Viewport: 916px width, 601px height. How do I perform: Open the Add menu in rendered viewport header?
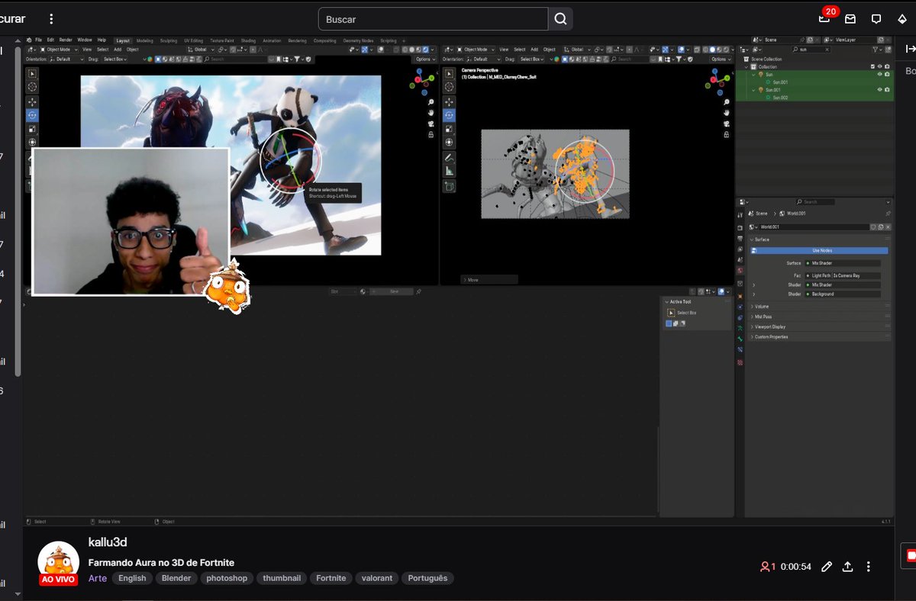[x=118, y=50]
